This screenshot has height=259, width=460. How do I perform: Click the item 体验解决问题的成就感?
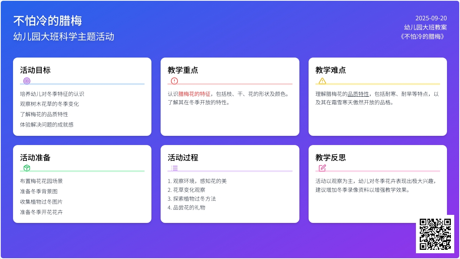[47, 125]
